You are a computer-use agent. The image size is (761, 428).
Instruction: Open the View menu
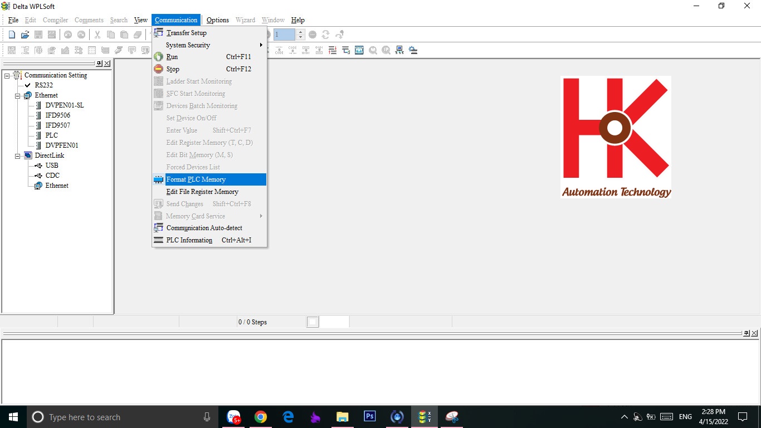click(141, 20)
